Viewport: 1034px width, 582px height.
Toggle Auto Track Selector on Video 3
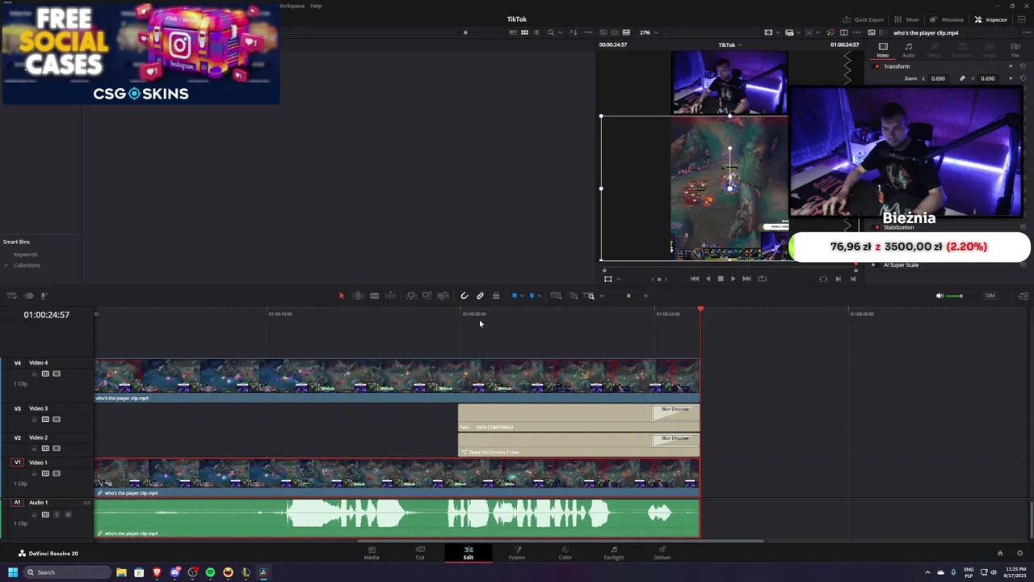pos(45,420)
